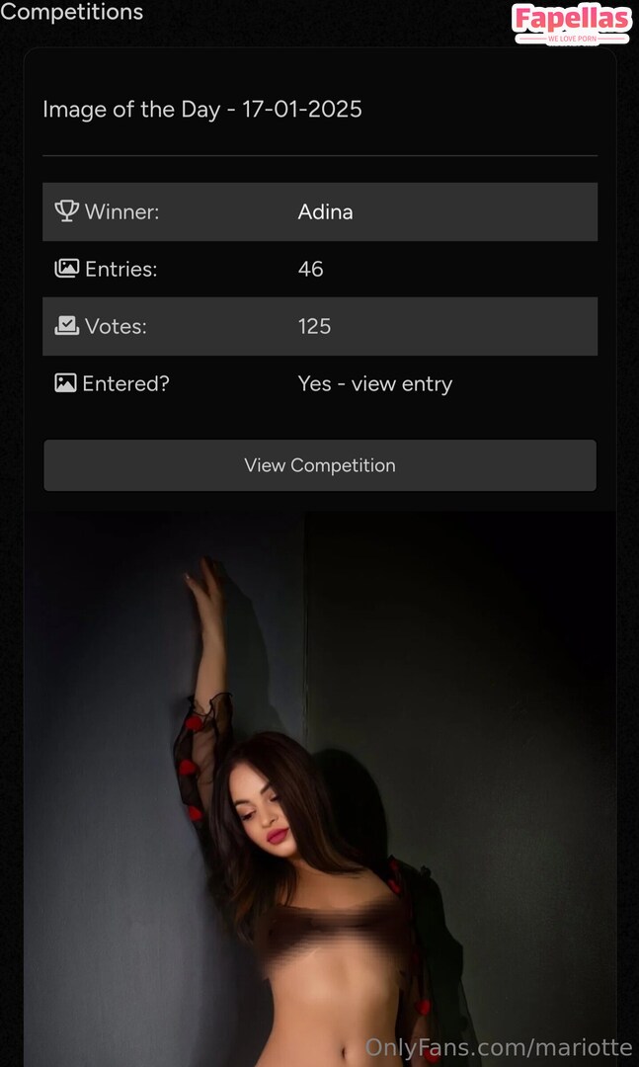The width and height of the screenshot is (639, 1067).
Task: Click the ballot box icon beside Votes
Action: pos(66,325)
